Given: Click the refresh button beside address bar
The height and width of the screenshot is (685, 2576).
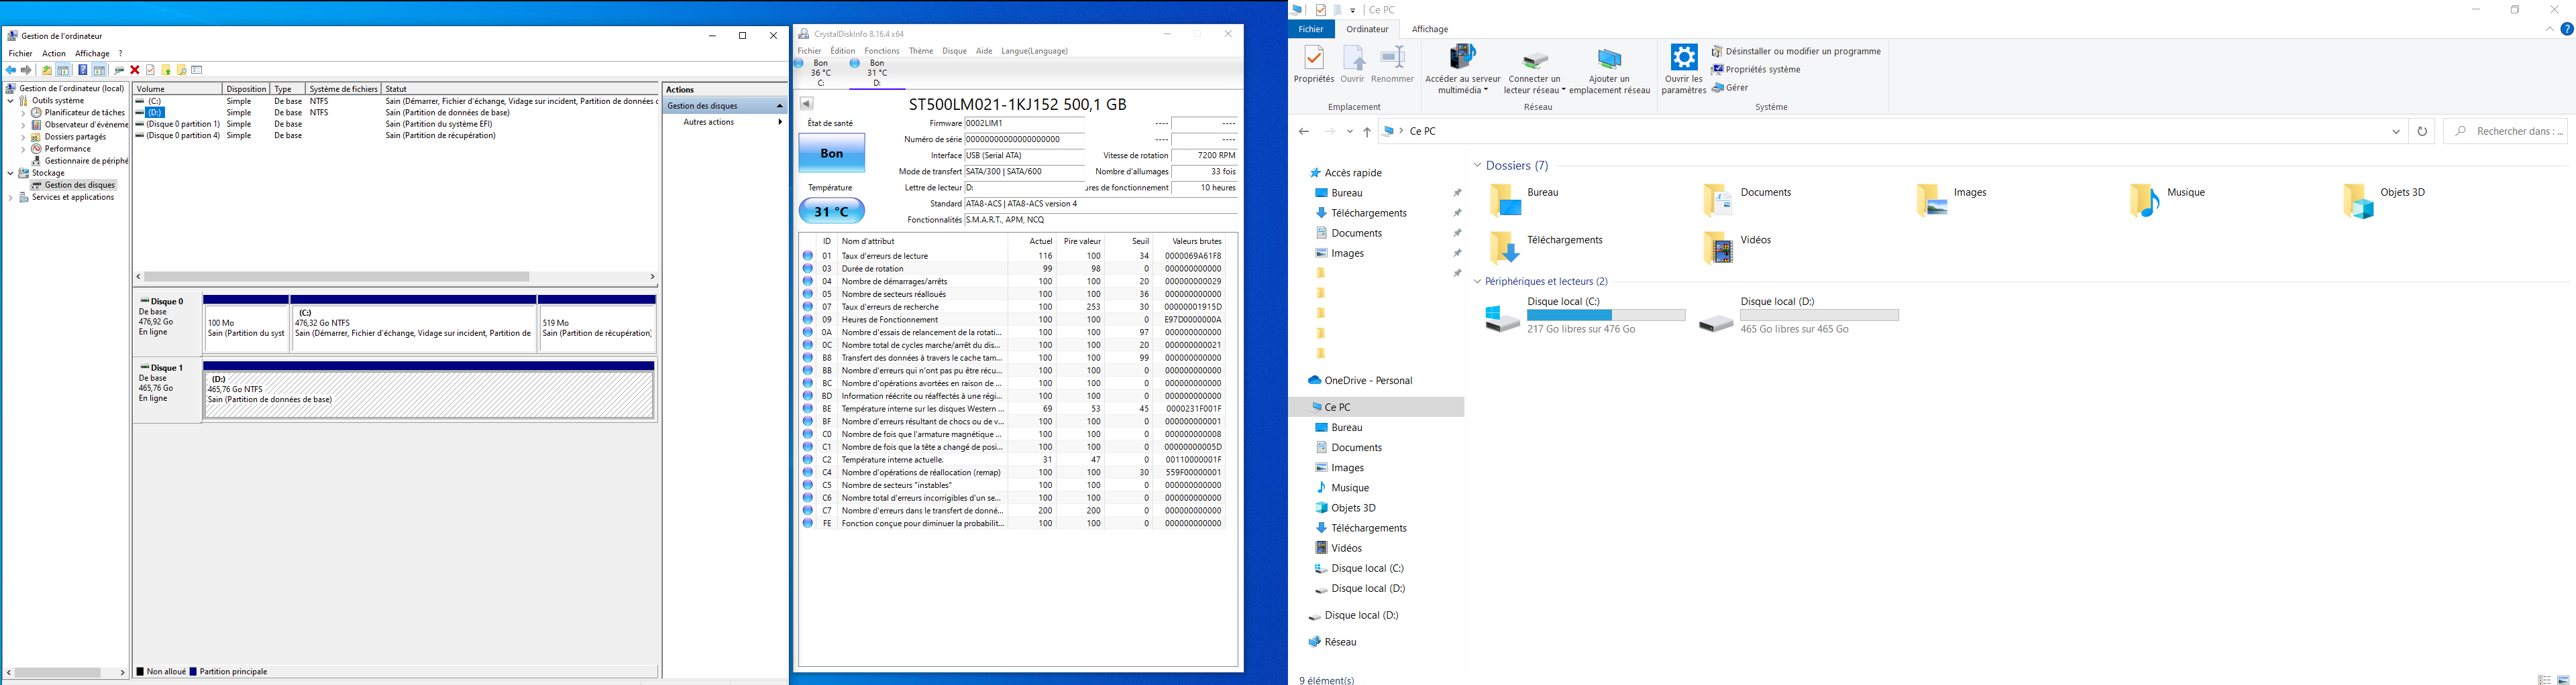Looking at the screenshot, I should coord(2421,132).
